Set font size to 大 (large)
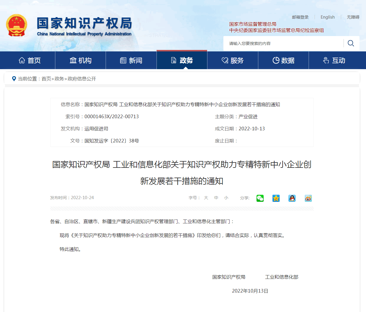 (206, 198)
